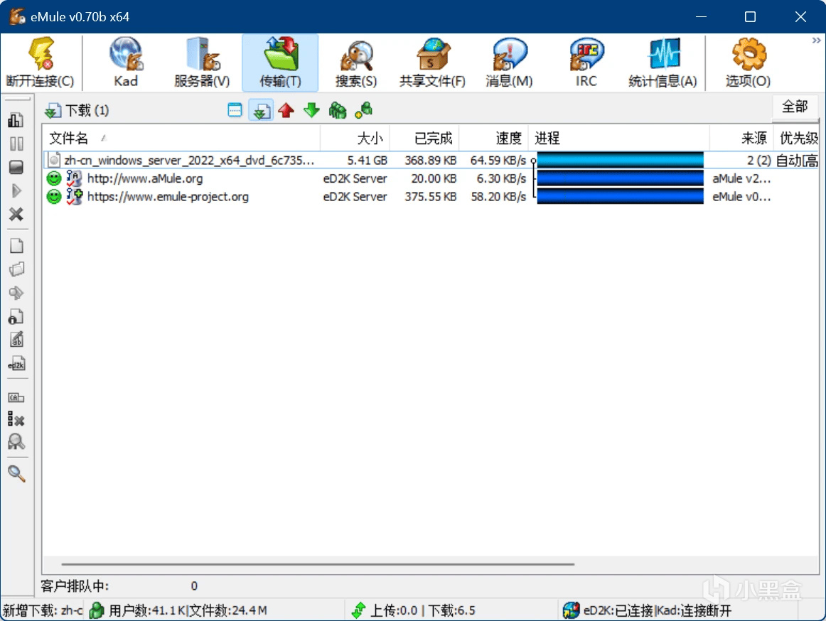
Task: Open the Messages (消息) page
Action: [509, 62]
